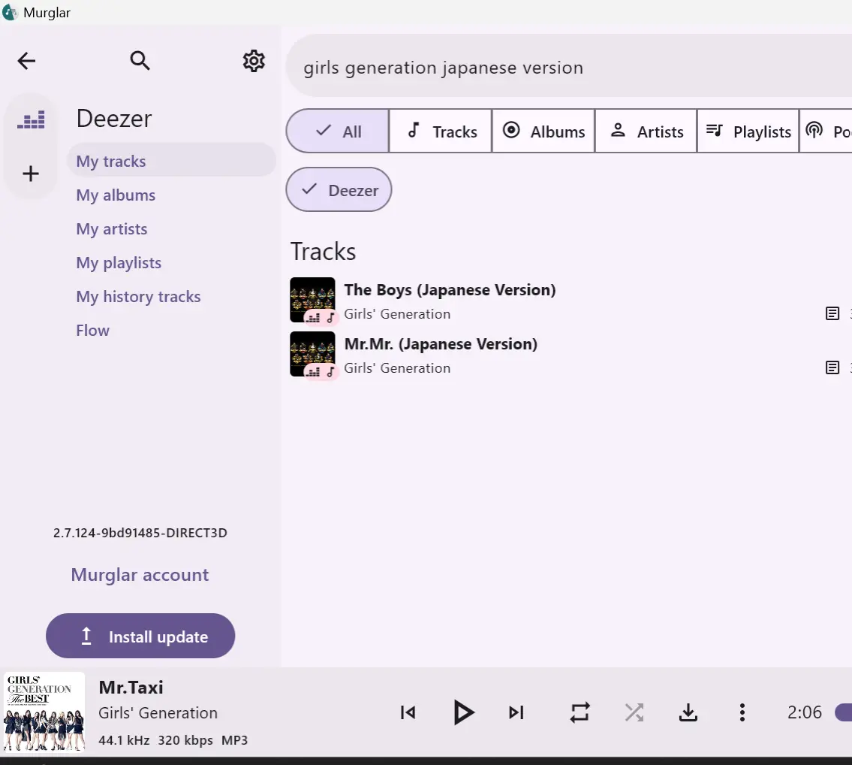Open settings gear icon

point(254,60)
